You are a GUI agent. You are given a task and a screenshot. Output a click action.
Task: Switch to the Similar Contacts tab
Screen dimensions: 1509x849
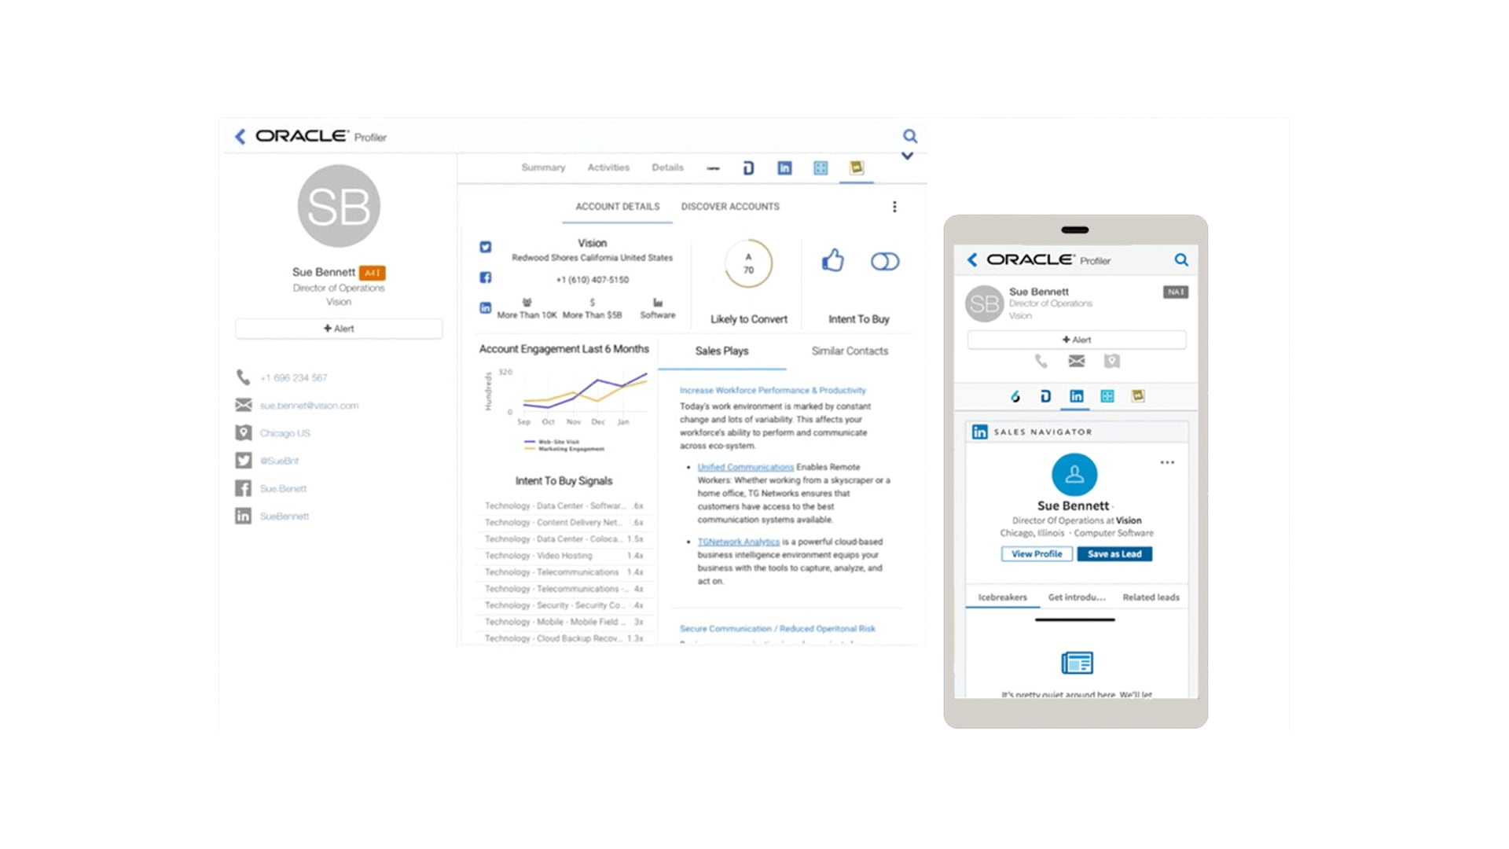[850, 351]
